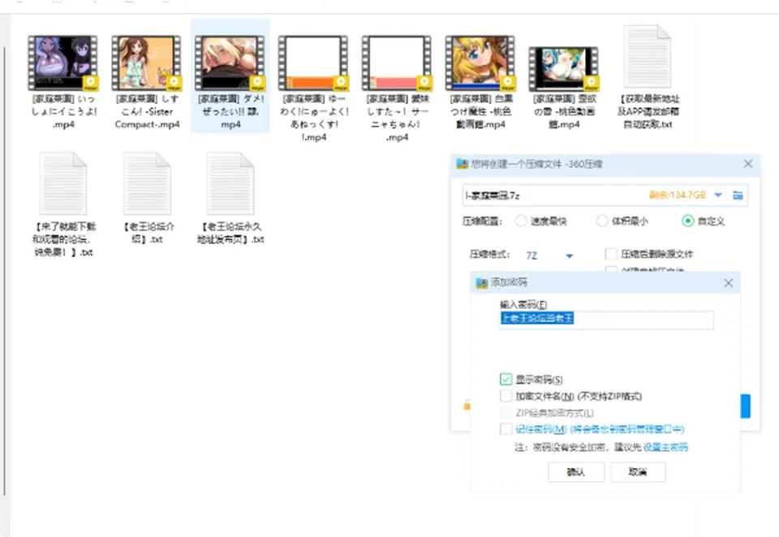Close the 360压缩 create archive dialog
The height and width of the screenshot is (537, 779).
point(747,164)
